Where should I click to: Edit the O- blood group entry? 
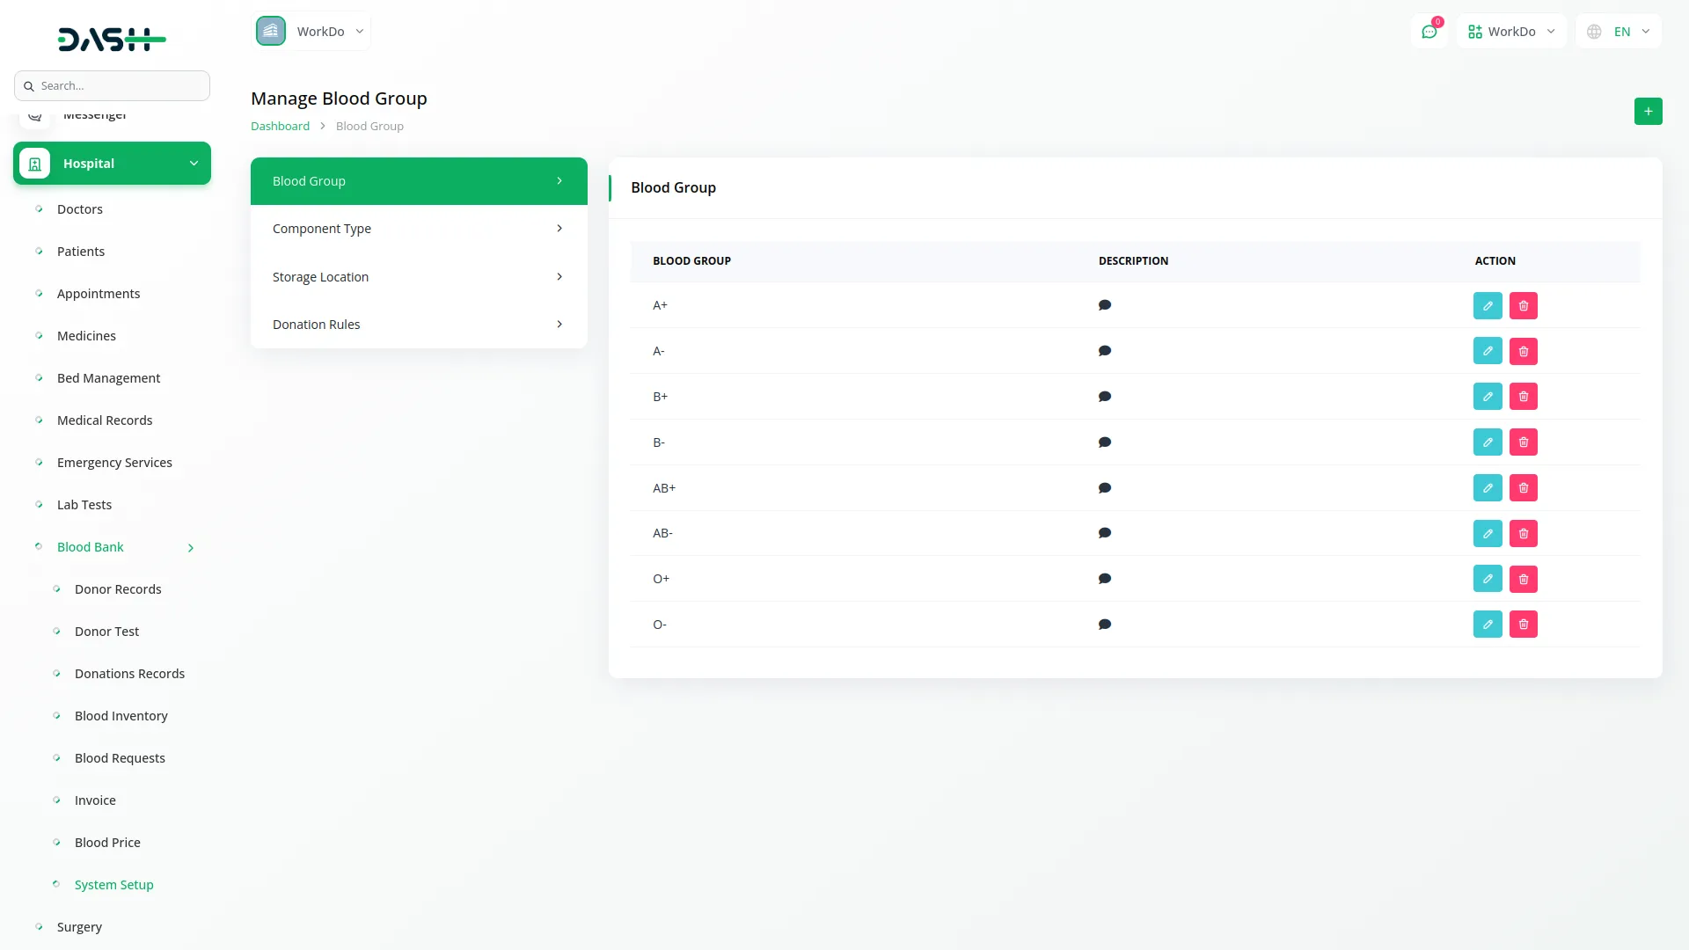click(x=1488, y=625)
